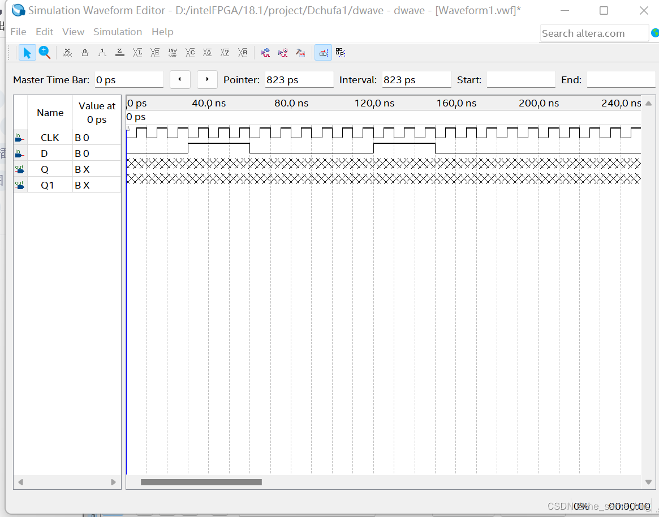
Task: Select the Q signal row
Action: pos(67,169)
